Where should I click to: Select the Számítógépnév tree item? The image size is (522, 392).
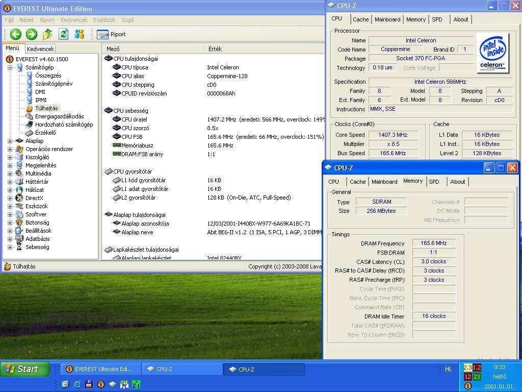coord(54,84)
